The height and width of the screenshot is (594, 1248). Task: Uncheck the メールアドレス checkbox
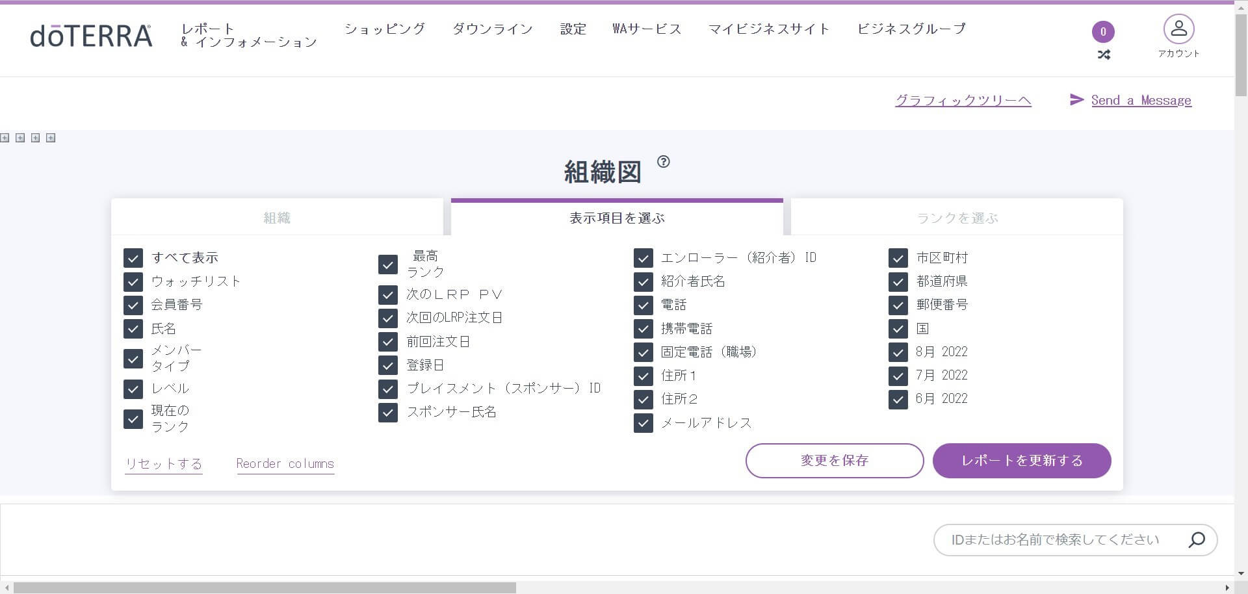(x=643, y=423)
